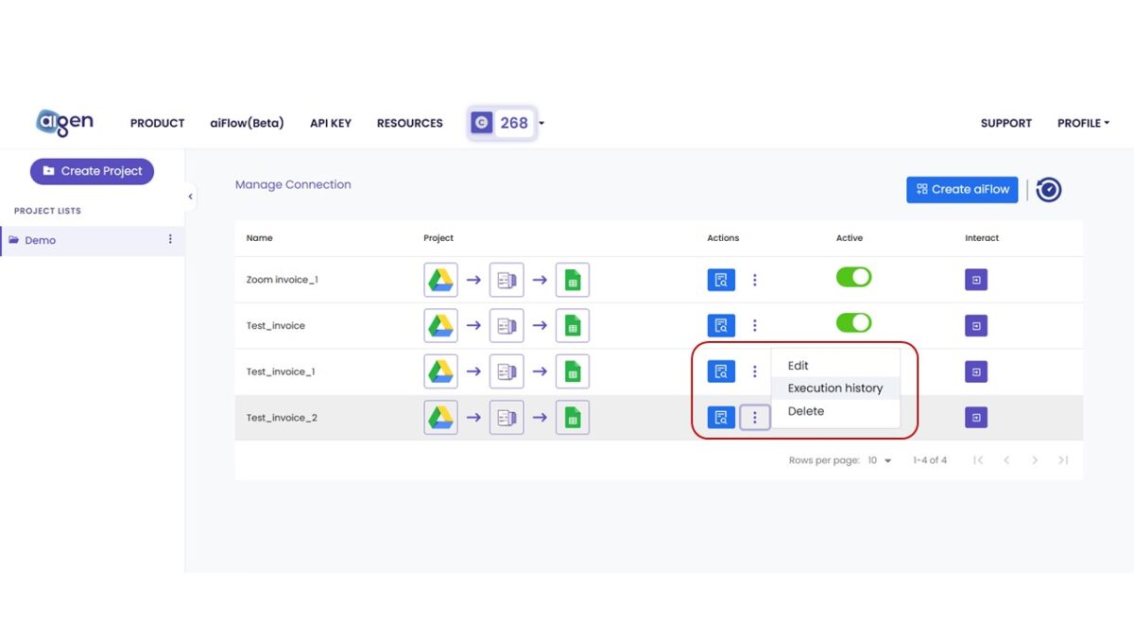Turn off the Active switch for Test_invoice

coord(853,322)
